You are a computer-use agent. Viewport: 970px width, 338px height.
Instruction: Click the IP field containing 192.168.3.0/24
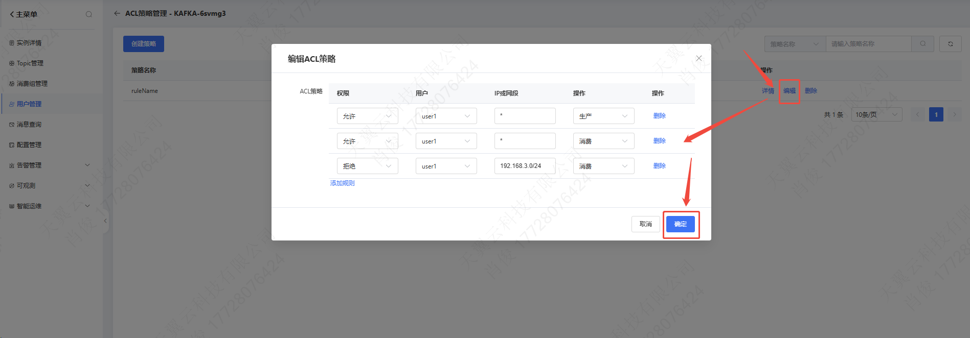point(525,166)
